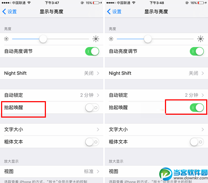Click the brightness slider knob in left screen
The image size is (208, 183).
tap(43, 39)
